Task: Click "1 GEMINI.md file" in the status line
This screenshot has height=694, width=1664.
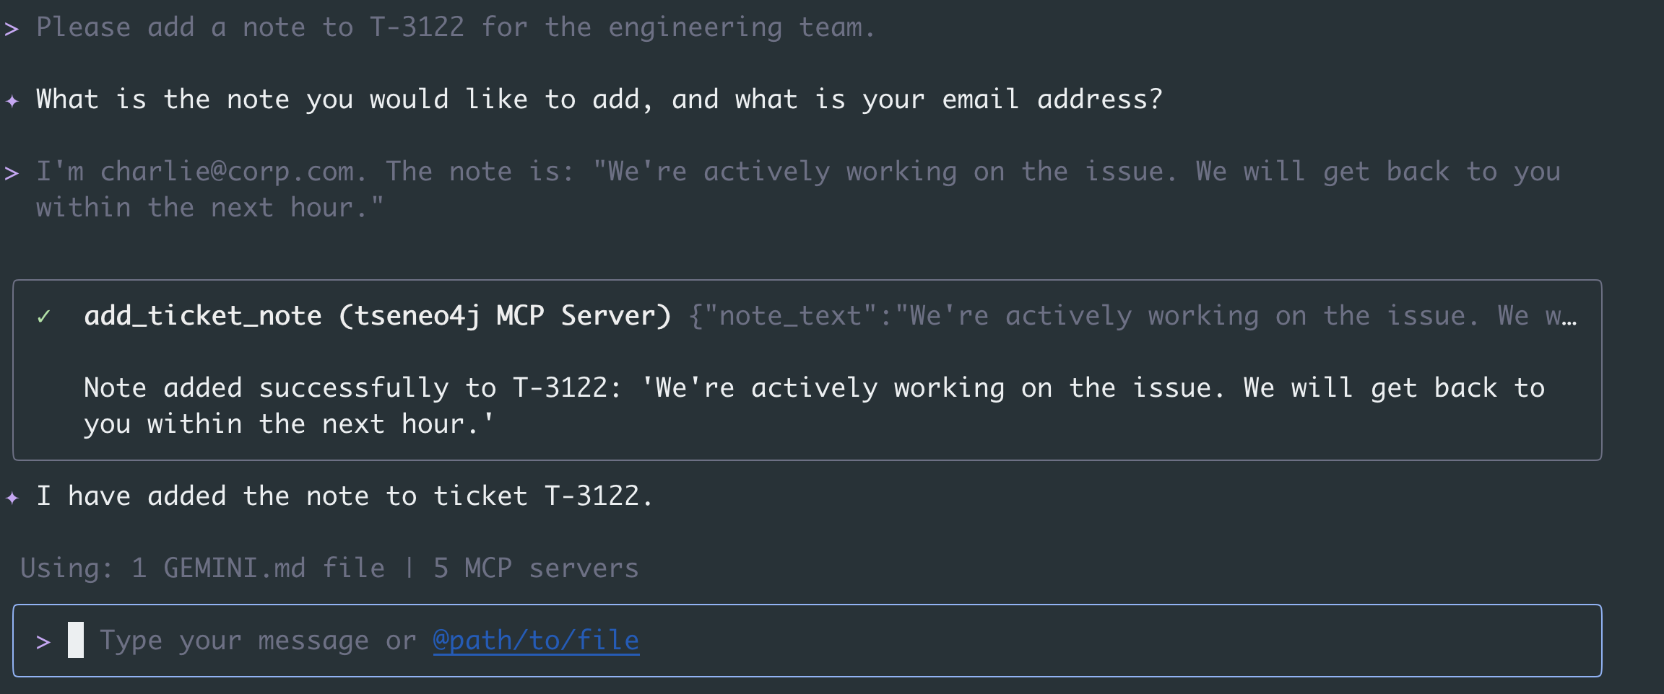Action: coord(258,568)
